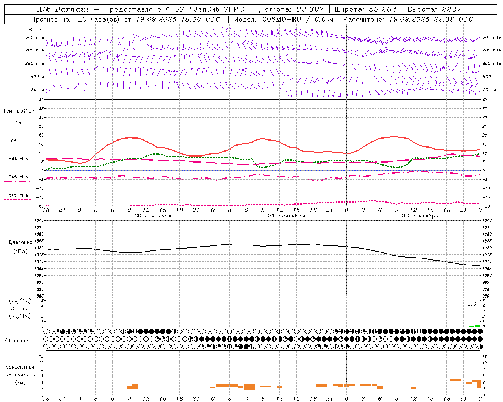Viewport: 503px width, 402px height.
Task: Select the Прогноз на 120 часа(ов) text
Action: [76, 19]
